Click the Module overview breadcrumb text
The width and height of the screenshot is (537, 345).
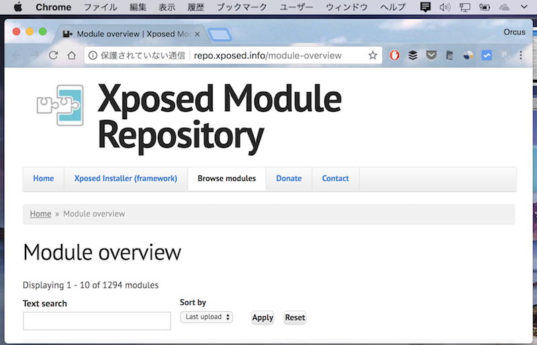coord(94,214)
